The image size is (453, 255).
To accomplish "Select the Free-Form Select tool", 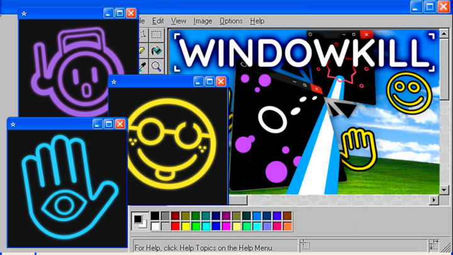I will (143, 35).
